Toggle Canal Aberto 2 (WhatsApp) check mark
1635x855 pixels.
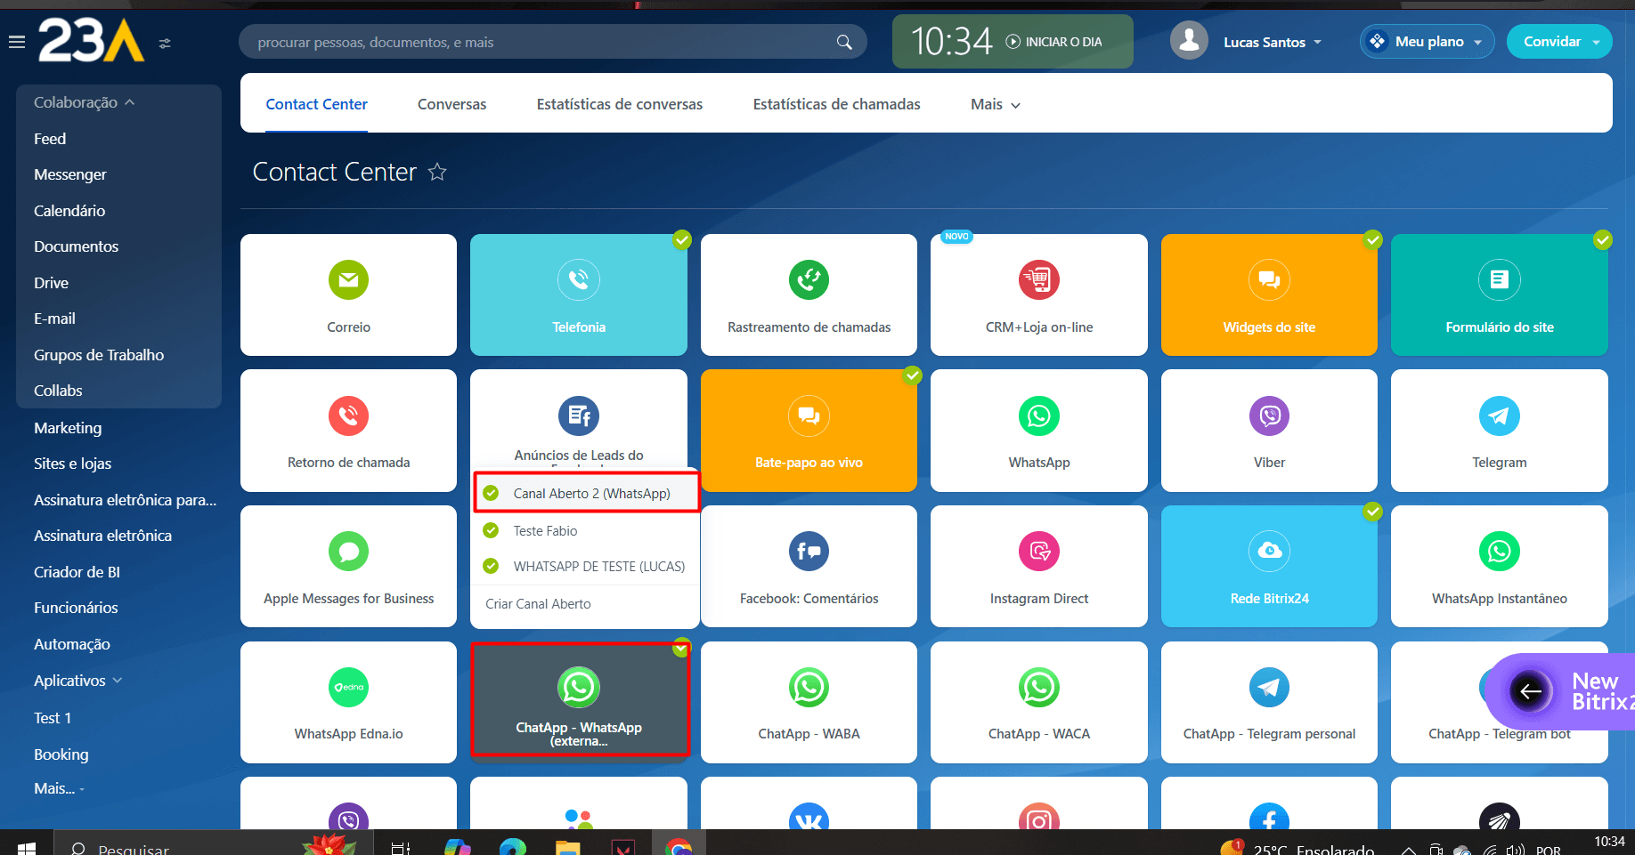491,493
